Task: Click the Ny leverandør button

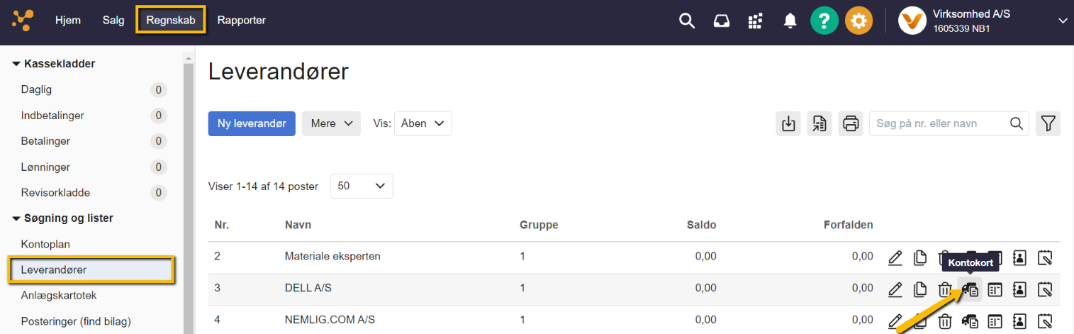Action: 252,123
